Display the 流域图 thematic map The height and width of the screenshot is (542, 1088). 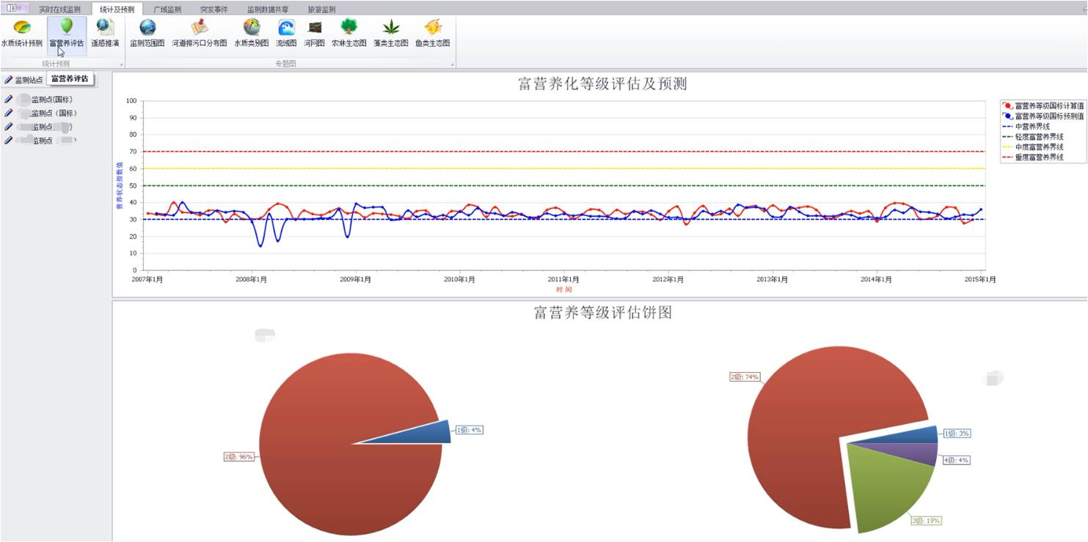286,33
